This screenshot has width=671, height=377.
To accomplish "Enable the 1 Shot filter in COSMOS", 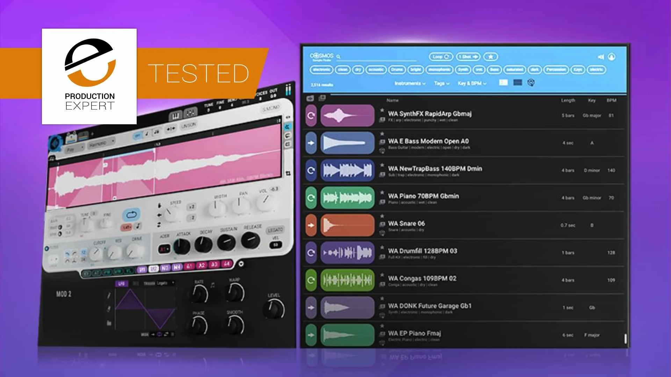I will point(468,57).
